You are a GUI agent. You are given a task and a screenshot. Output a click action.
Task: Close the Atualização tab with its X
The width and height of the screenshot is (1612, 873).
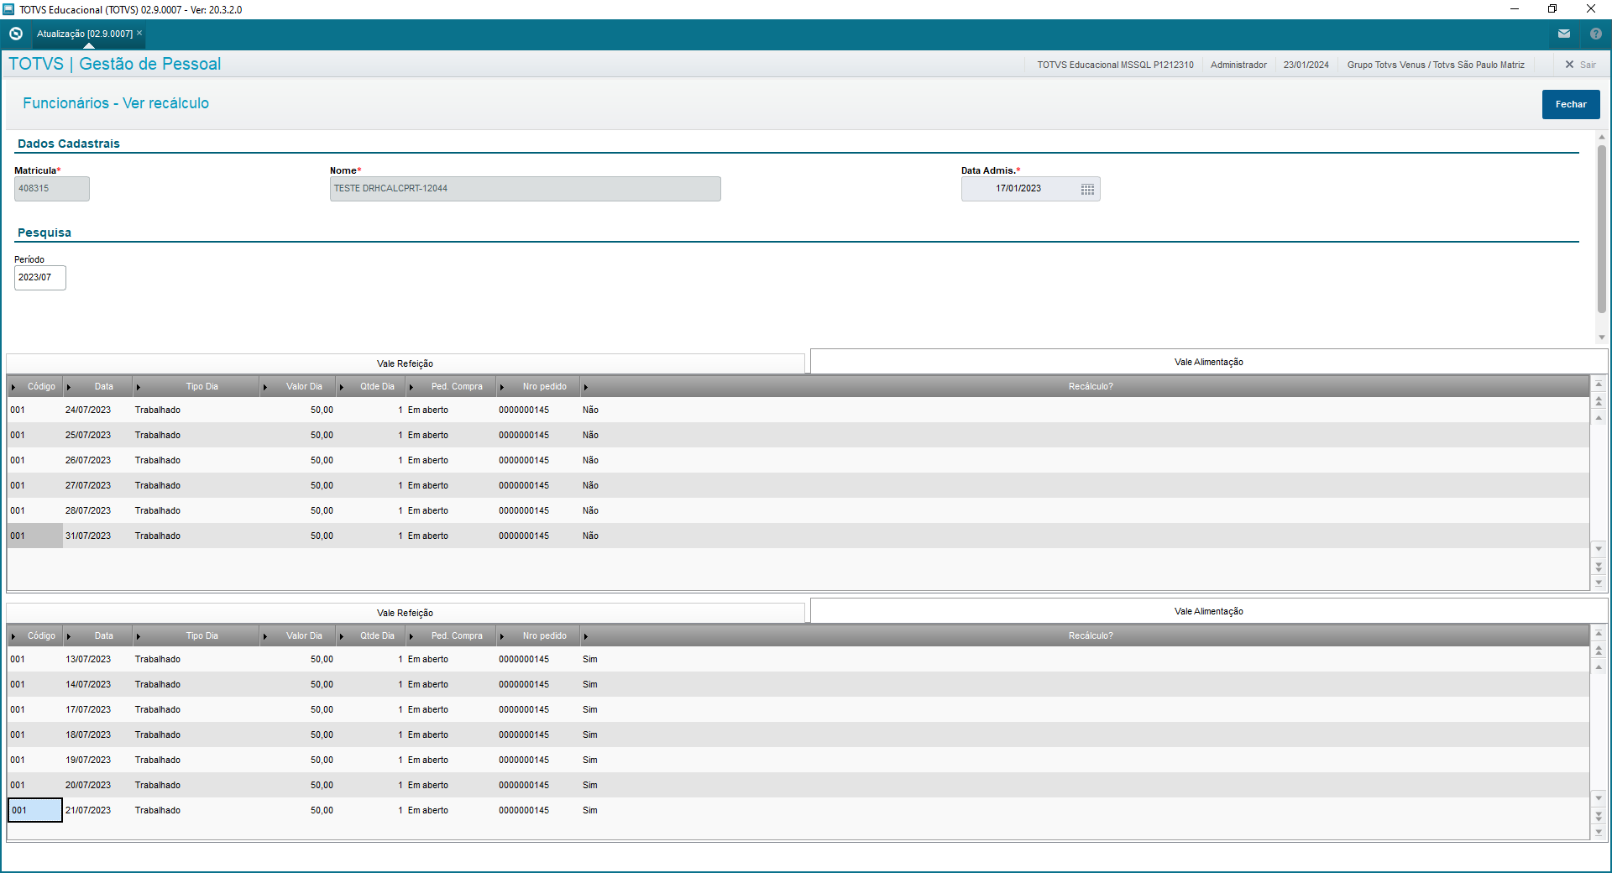pyautogui.click(x=139, y=33)
